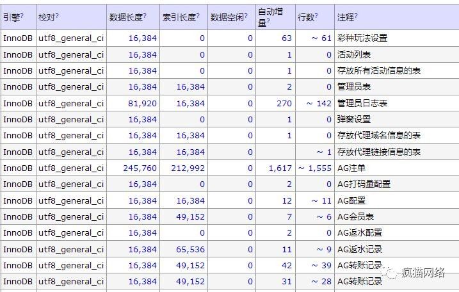Click the 65,536 index length for AG返水记录

click(190, 249)
